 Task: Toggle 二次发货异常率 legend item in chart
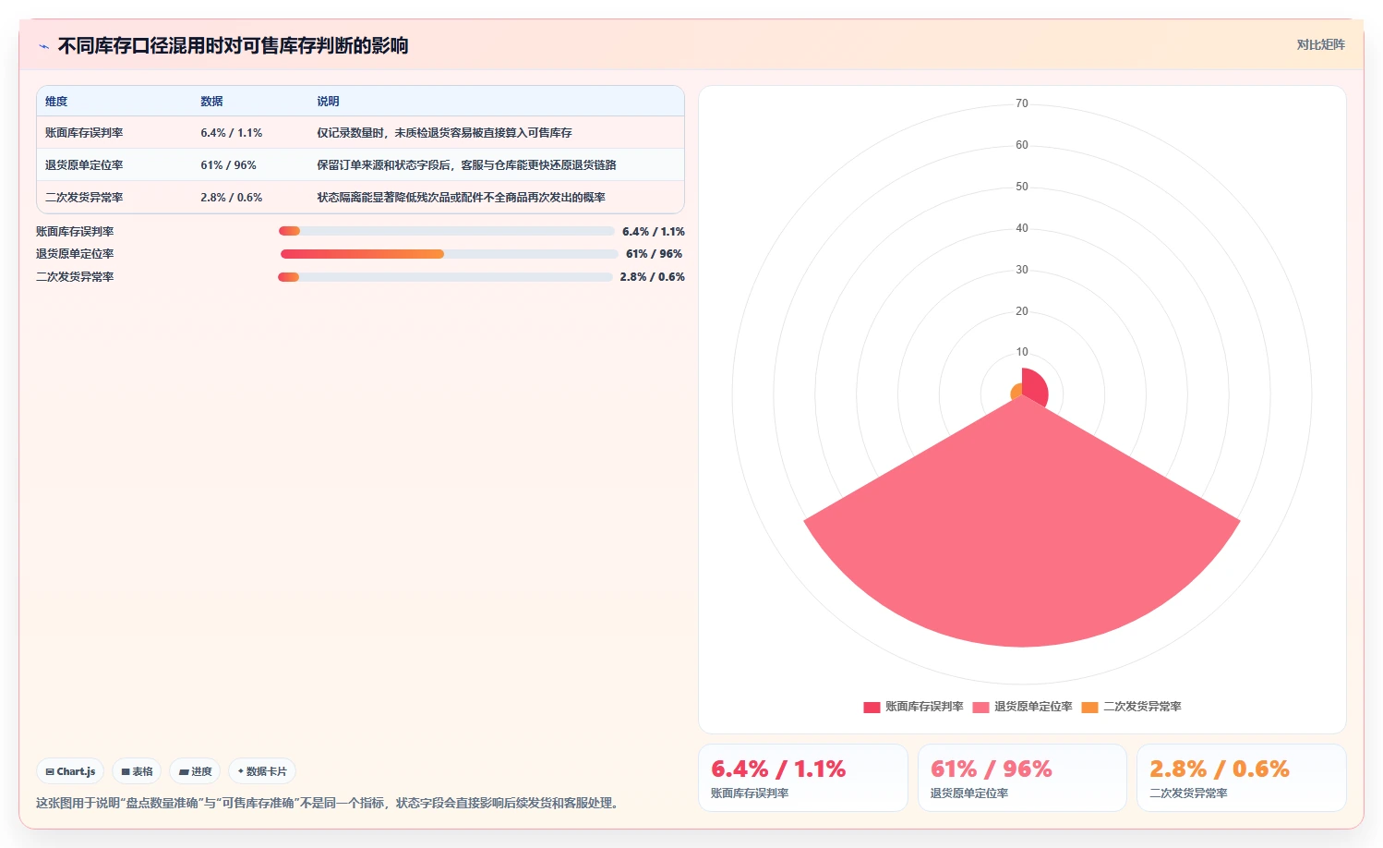pos(1131,707)
